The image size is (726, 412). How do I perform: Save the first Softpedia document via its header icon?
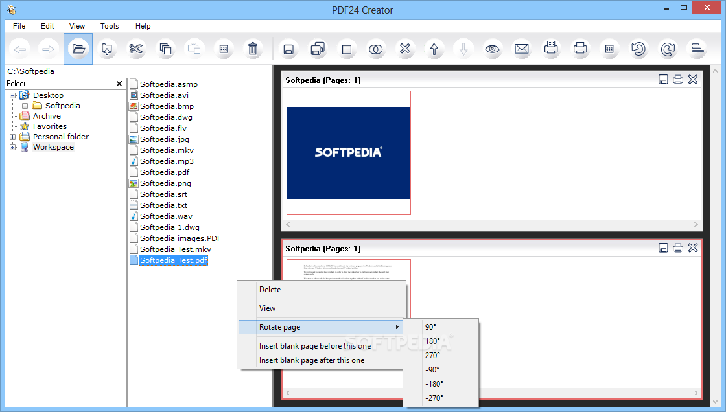point(663,80)
